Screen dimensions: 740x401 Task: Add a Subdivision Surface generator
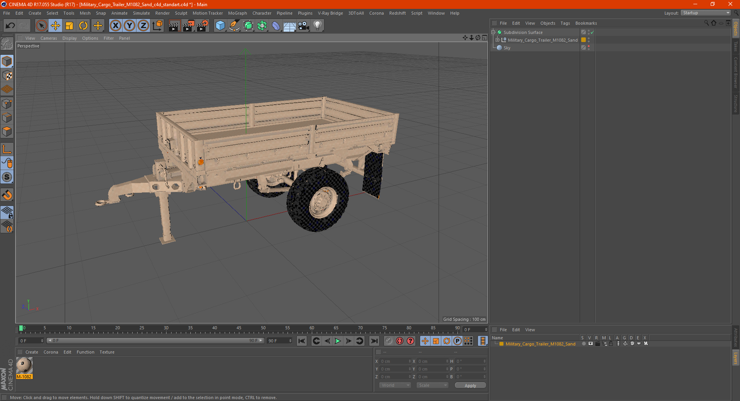pyautogui.click(x=249, y=26)
